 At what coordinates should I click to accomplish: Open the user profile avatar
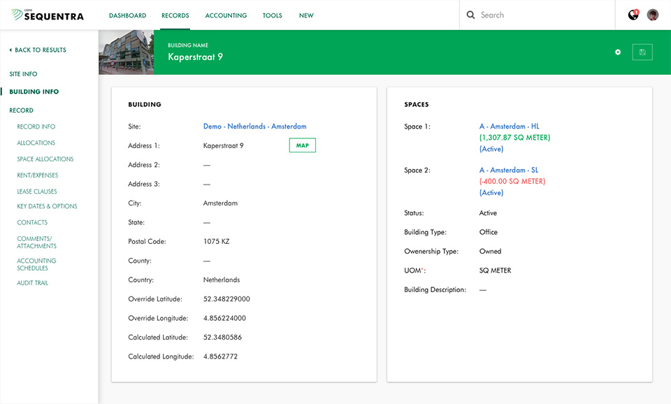653,15
